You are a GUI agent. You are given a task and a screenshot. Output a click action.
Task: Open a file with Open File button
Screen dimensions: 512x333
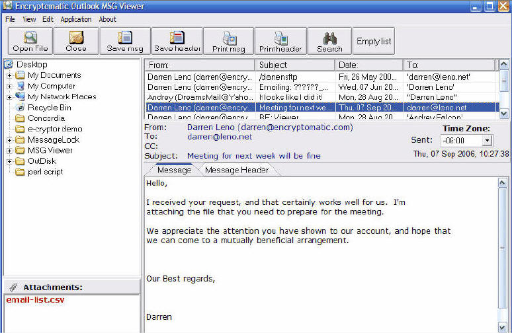click(x=30, y=41)
